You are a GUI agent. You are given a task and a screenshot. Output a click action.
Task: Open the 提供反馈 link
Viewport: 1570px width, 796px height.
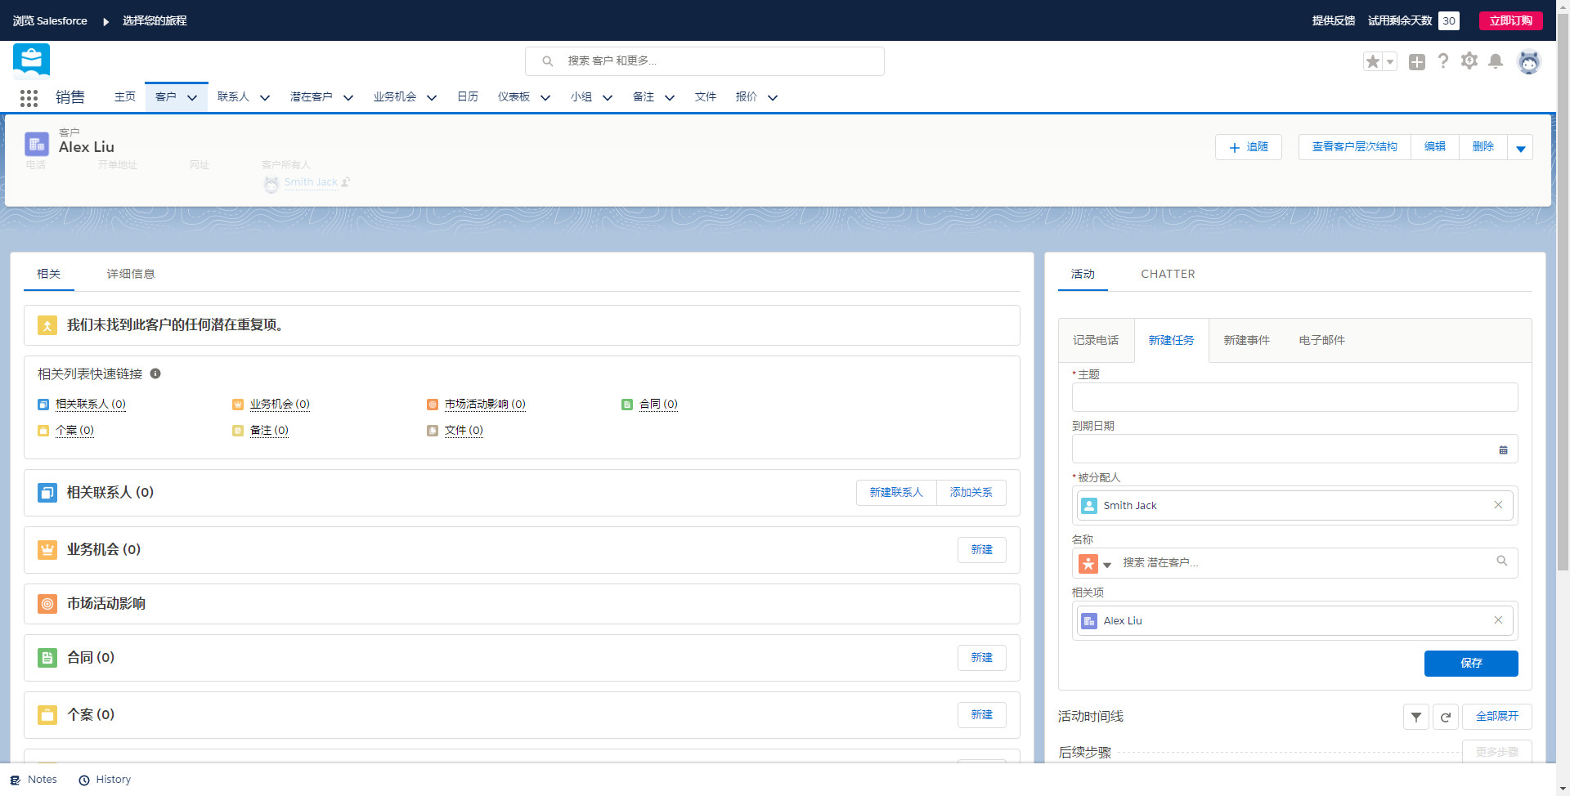(x=1334, y=20)
